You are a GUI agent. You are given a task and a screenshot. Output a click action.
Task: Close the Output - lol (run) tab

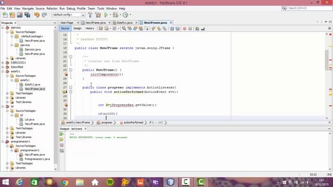[x=85, y=129]
